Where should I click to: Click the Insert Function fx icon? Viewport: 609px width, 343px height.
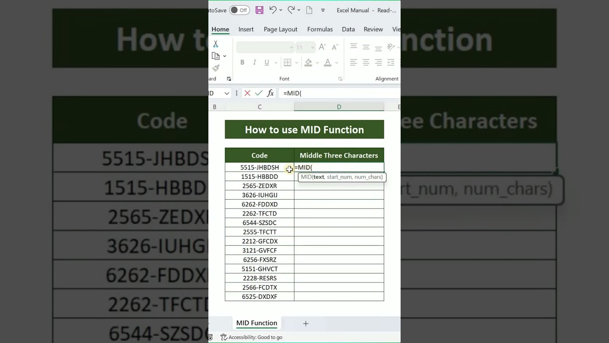[270, 93]
